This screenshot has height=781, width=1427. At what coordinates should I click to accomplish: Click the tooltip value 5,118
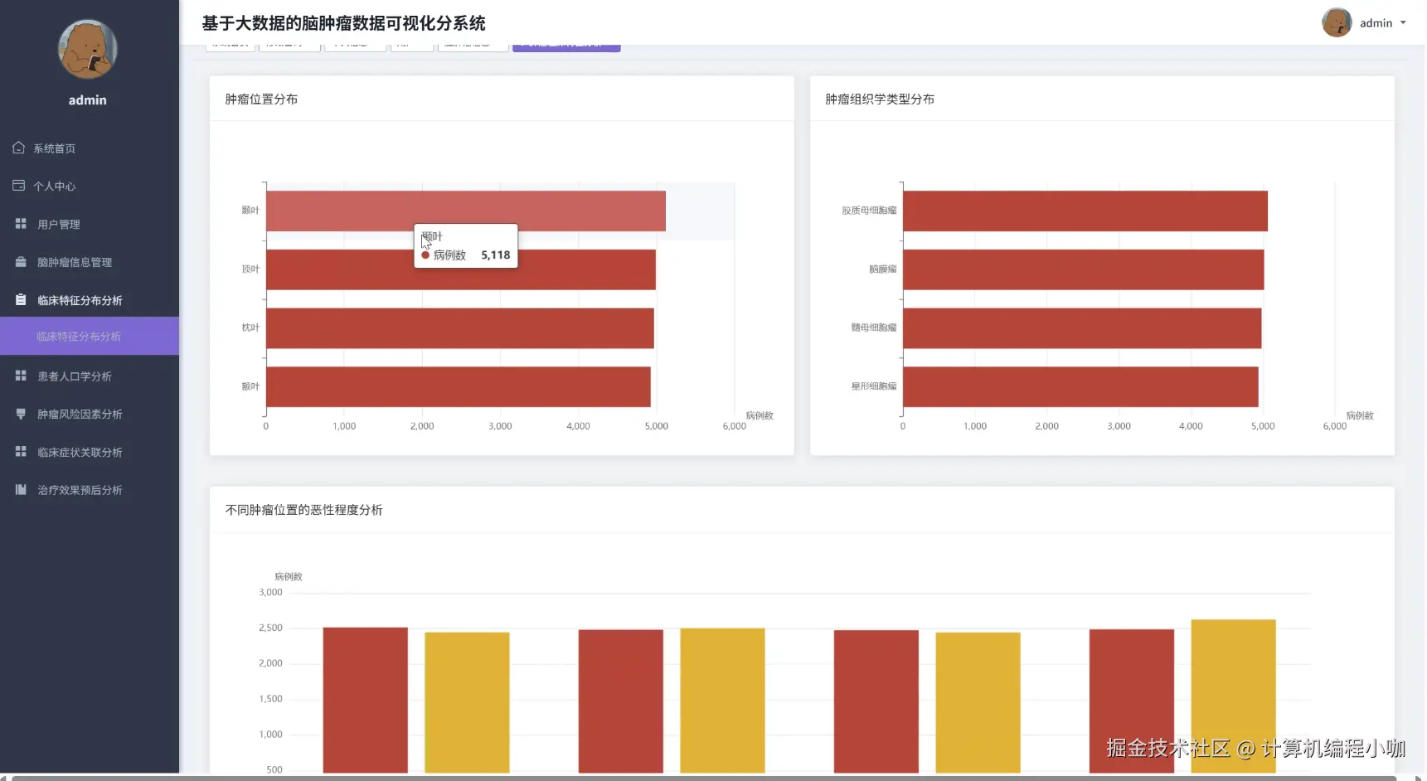(496, 255)
